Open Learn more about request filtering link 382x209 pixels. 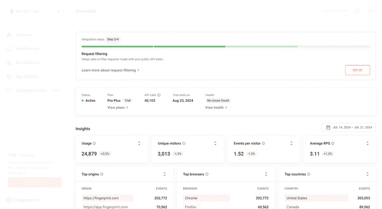110,70
